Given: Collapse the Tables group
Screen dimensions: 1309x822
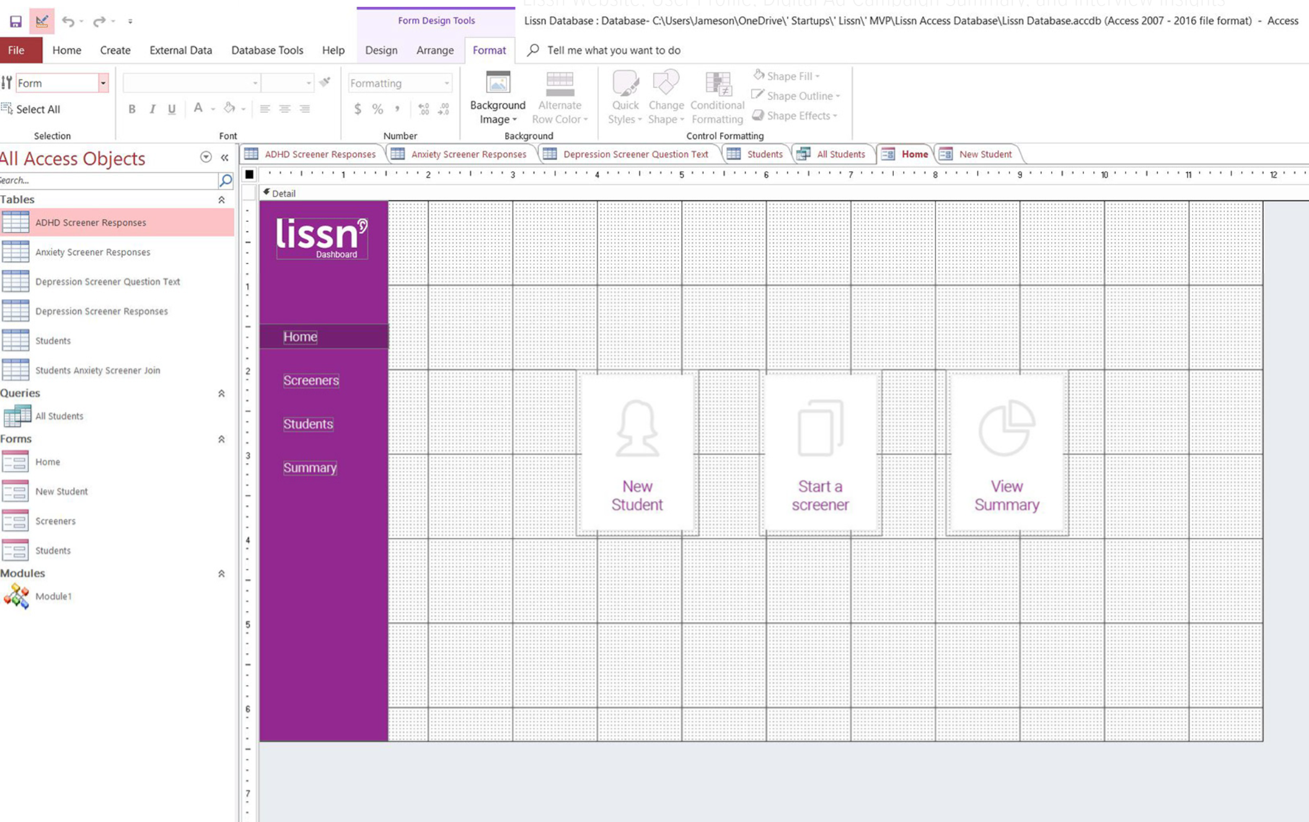Looking at the screenshot, I should pyautogui.click(x=221, y=200).
